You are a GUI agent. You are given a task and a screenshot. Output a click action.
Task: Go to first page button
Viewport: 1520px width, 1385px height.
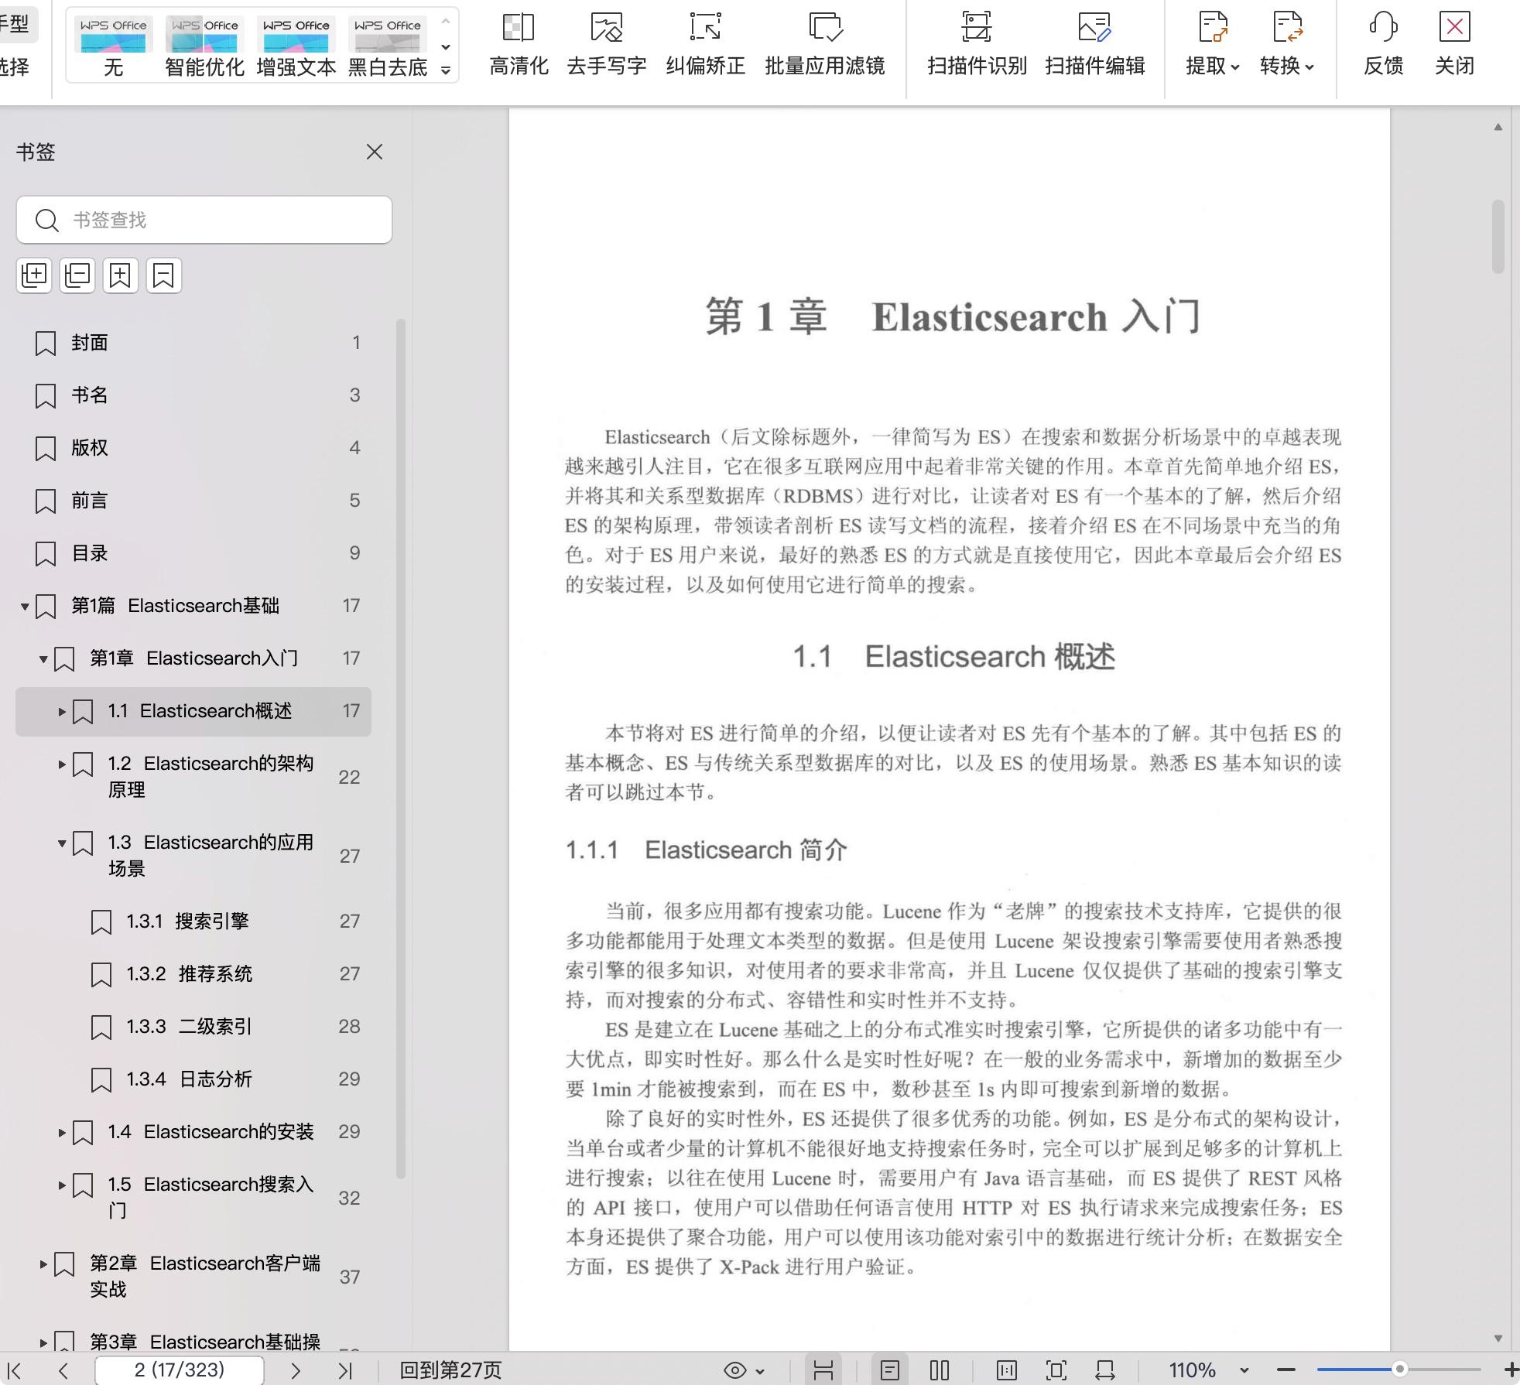click(15, 1370)
